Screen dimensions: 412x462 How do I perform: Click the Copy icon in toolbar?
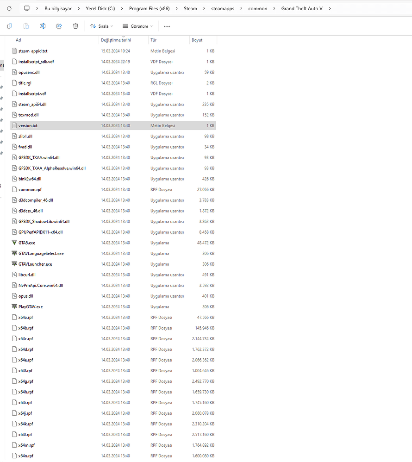coord(9,26)
